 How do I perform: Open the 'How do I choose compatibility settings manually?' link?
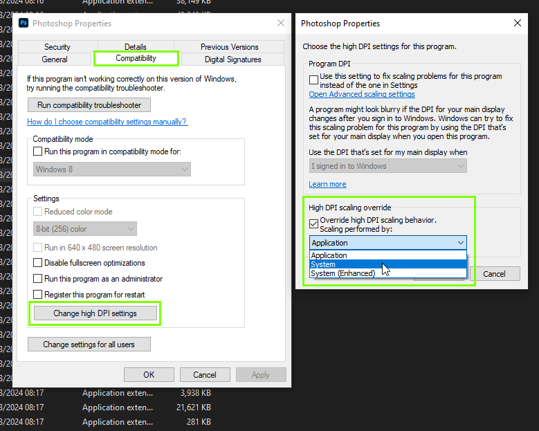[x=107, y=122]
